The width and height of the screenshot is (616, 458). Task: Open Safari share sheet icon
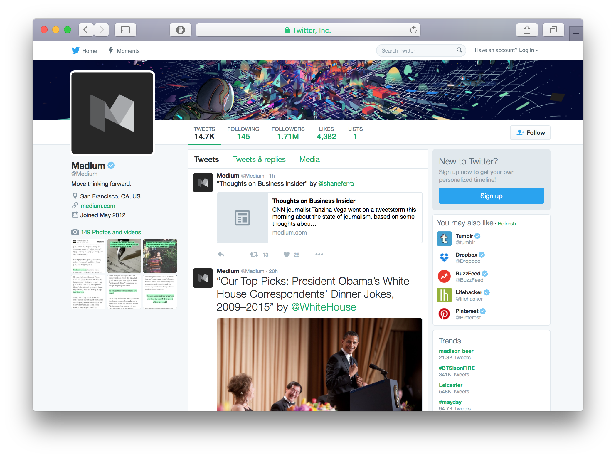coord(527,30)
